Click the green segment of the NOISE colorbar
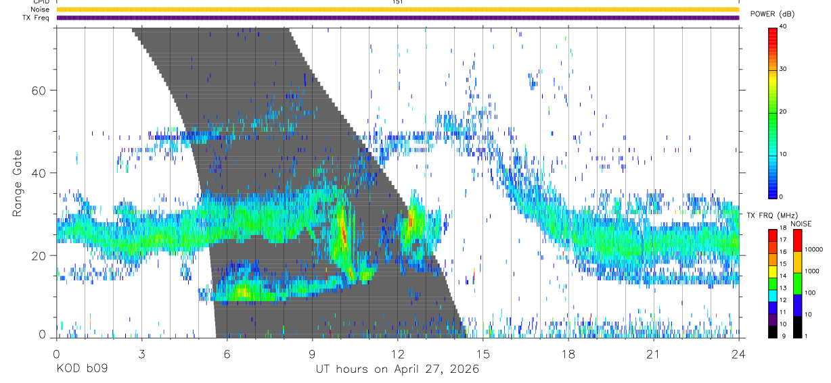 tap(797, 284)
